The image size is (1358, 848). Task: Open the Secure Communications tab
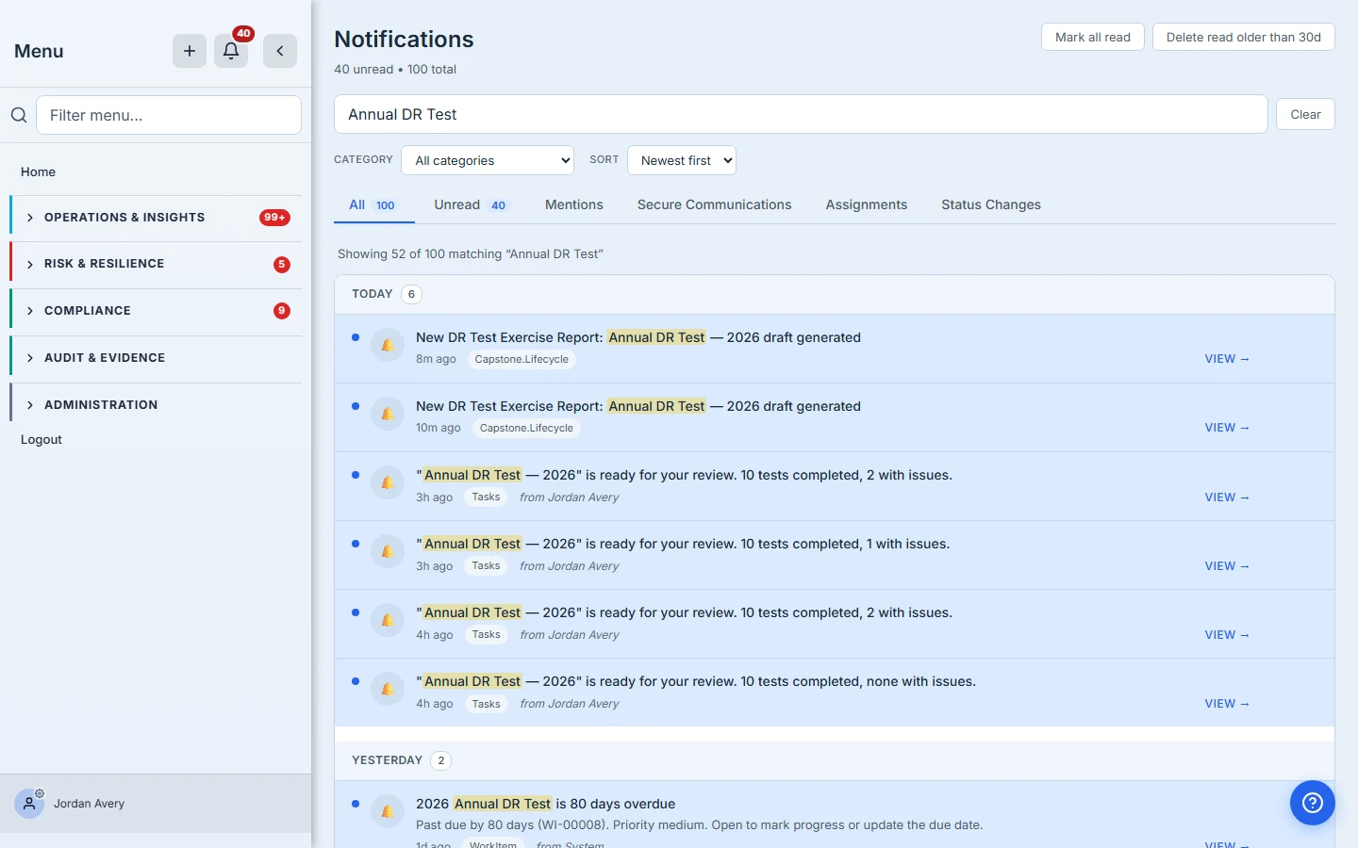point(715,204)
